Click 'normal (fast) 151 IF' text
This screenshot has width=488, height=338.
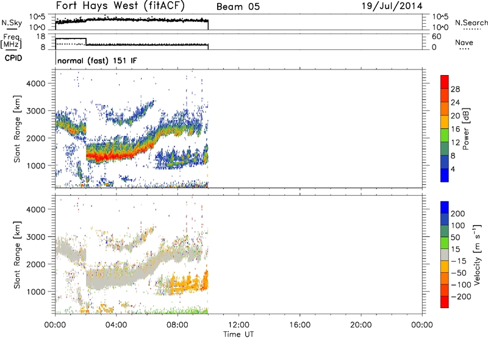pos(97,60)
